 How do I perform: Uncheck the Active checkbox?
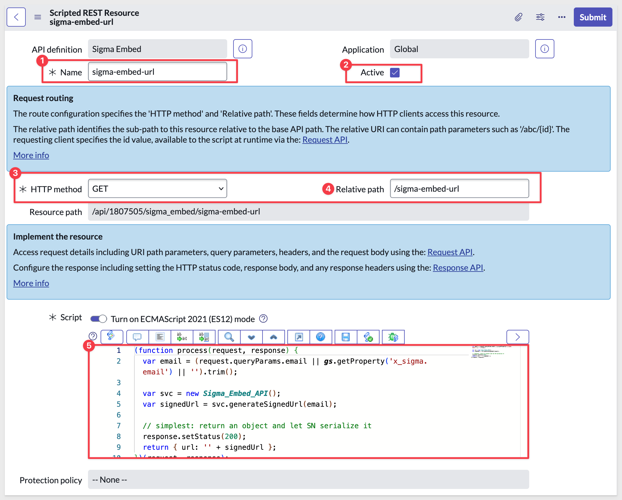pos(395,72)
